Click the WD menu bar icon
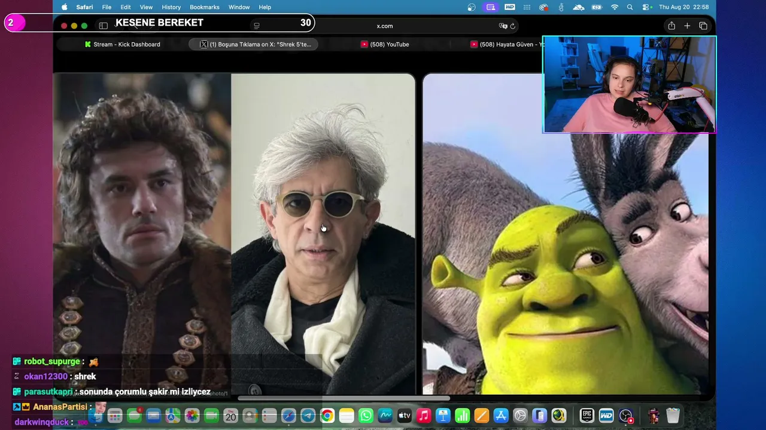 (509, 7)
